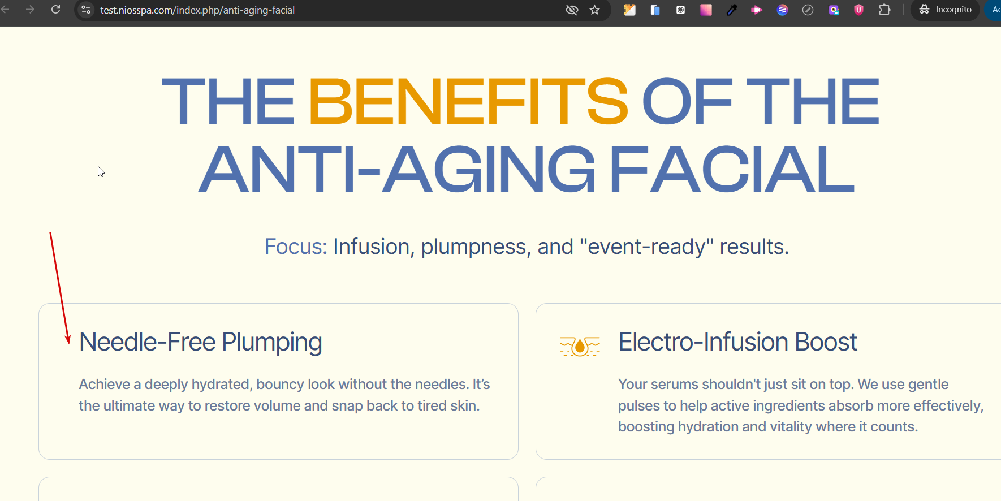This screenshot has width=1001, height=501.
Task: Click paragraph starting 'Your serums shouldn't just sit'
Action: [x=801, y=405]
